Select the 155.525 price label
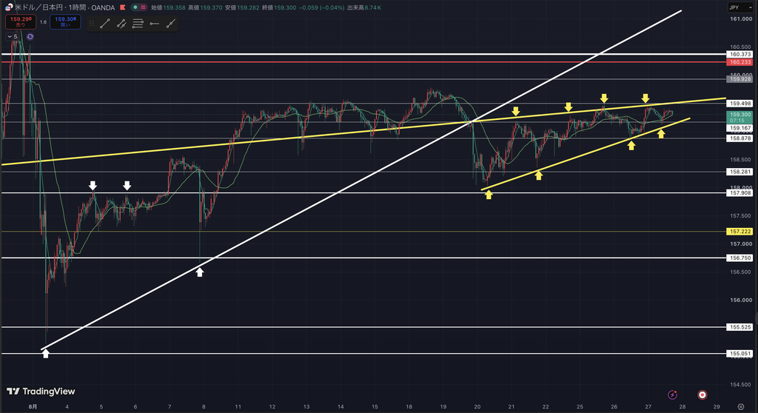Screen dimensions: 758x413 point(739,327)
